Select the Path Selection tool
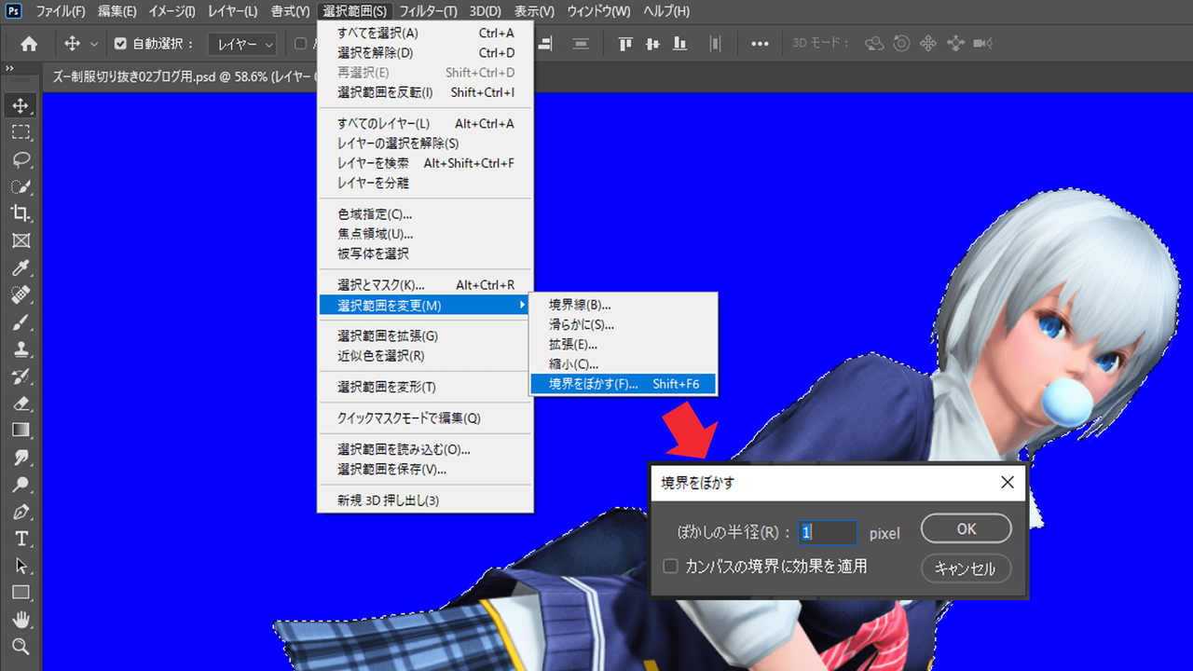1193x671 pixels. click(21, 566)
